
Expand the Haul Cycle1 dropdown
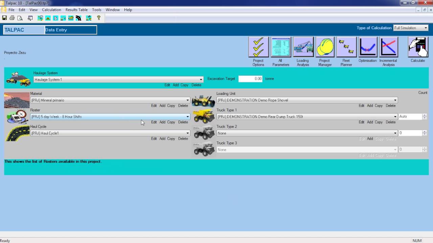click(x=188, y=133)
